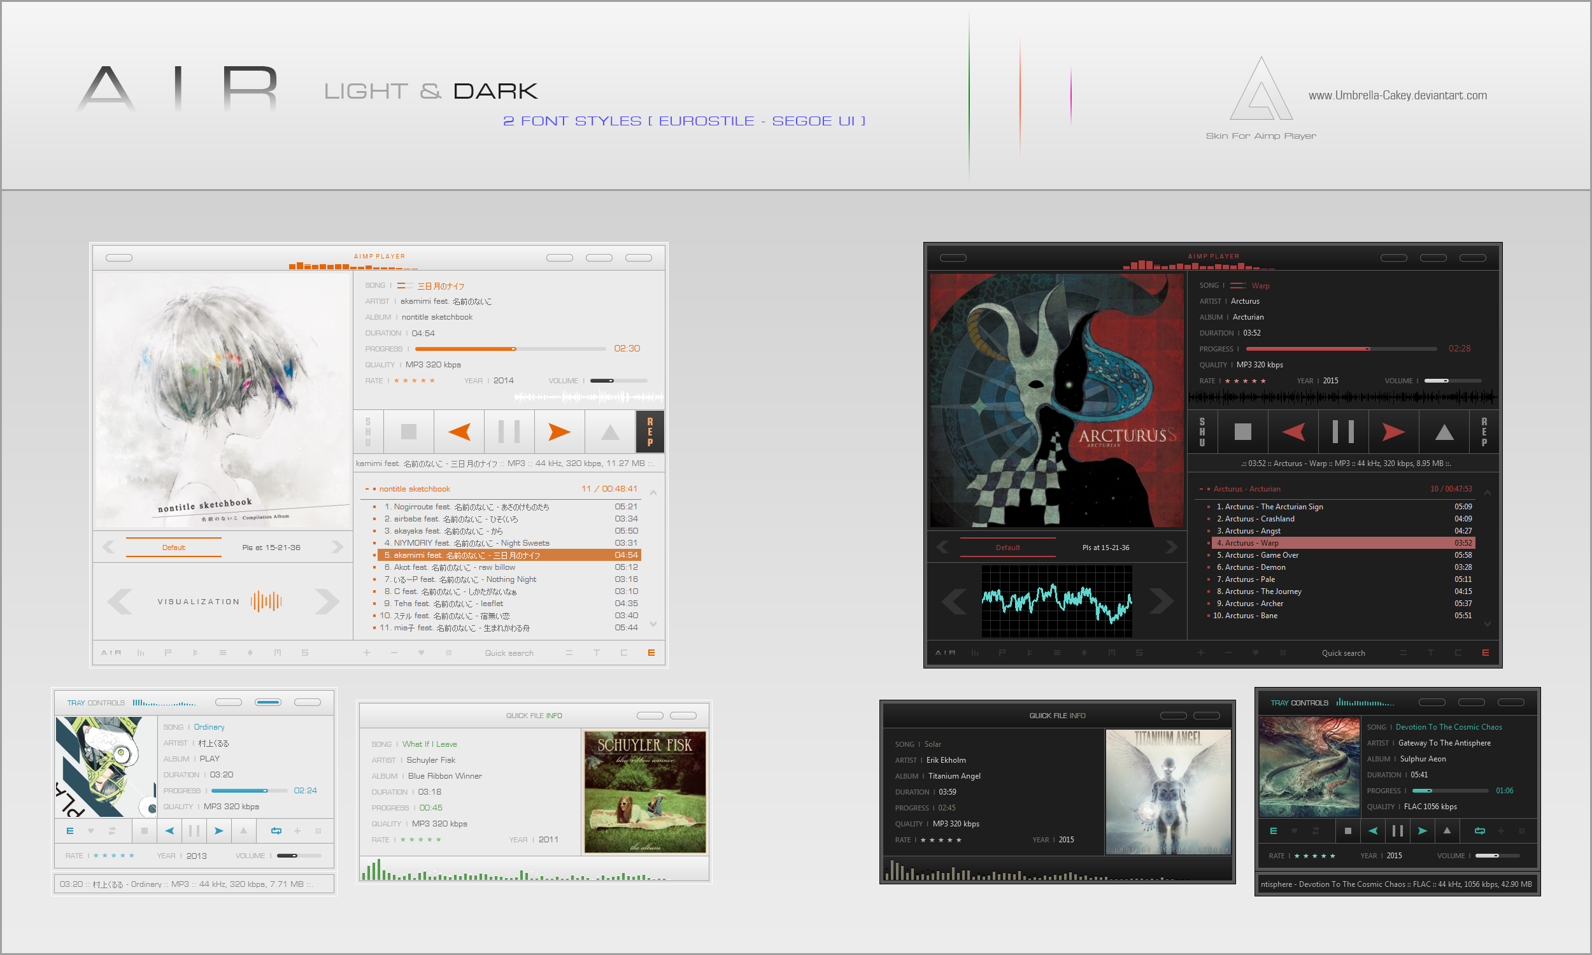This screenshot has height=955, width=1592.
Task: Adjust volume slider in dark main player
Action: (1453, 380)
